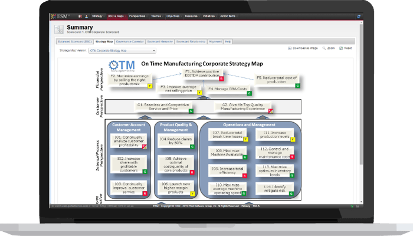Expand the Objectives menu

(174, 17)
